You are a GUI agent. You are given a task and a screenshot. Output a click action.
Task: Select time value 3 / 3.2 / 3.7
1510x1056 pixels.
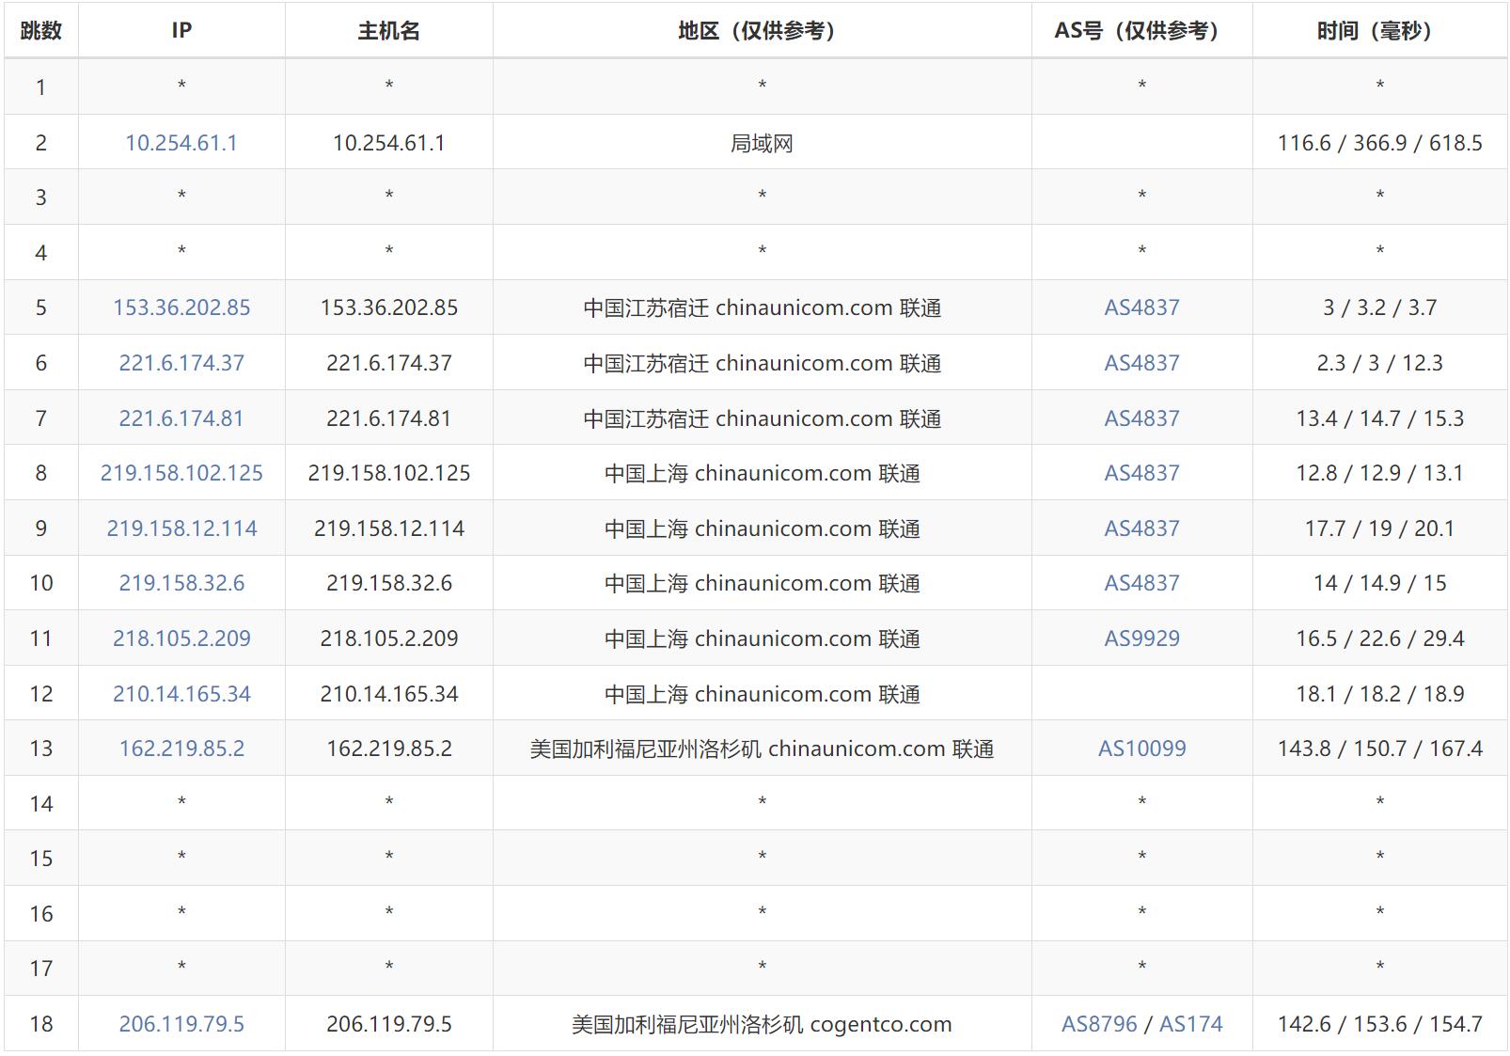pyautogui.click(x=1379, y=307)
